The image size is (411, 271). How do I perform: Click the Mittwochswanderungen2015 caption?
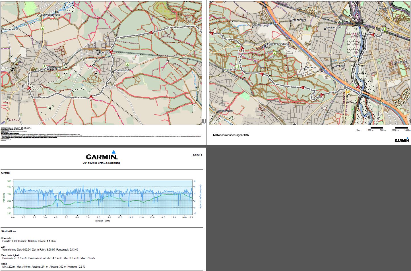[x=231, y=135]
